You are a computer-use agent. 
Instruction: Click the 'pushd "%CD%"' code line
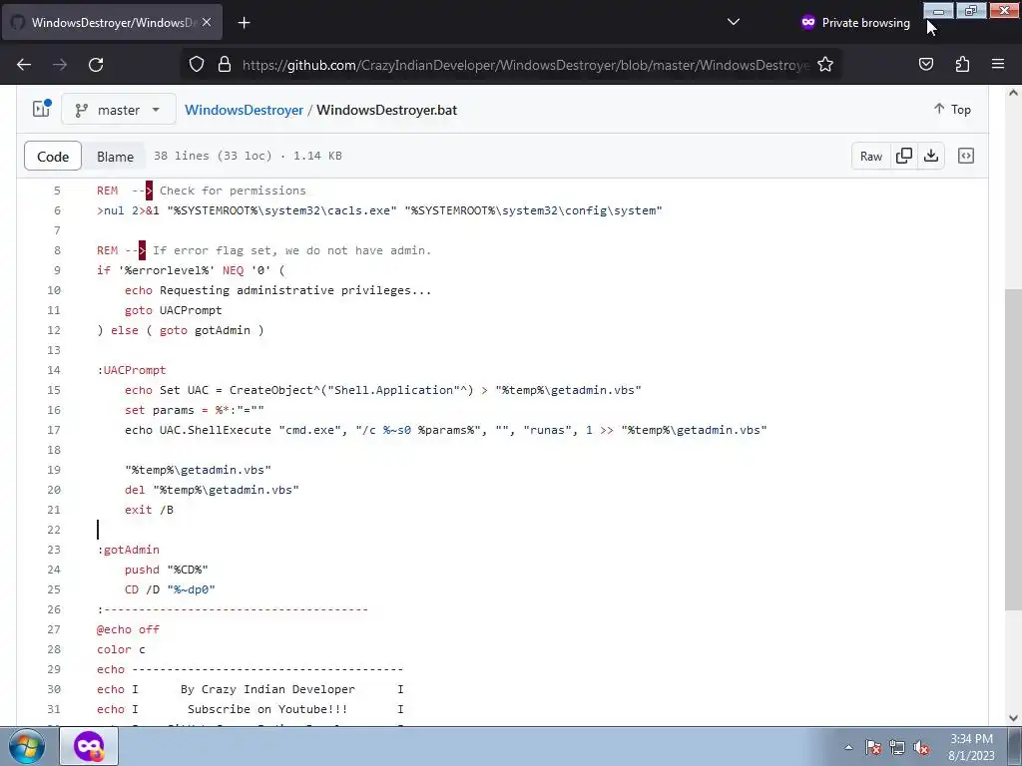click(167, 570)
